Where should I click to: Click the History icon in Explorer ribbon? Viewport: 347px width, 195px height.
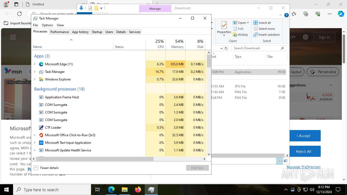tap(235, 35)
